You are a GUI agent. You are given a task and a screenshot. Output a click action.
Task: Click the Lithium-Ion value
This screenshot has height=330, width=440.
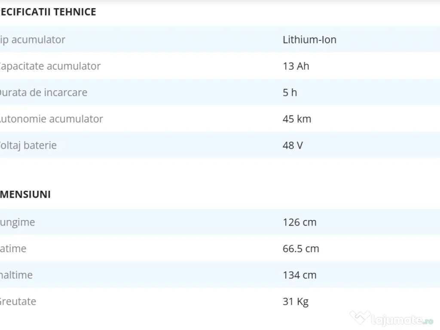(309, 40)
